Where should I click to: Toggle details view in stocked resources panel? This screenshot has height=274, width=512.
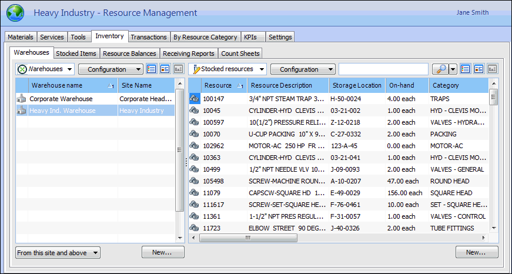478,69
